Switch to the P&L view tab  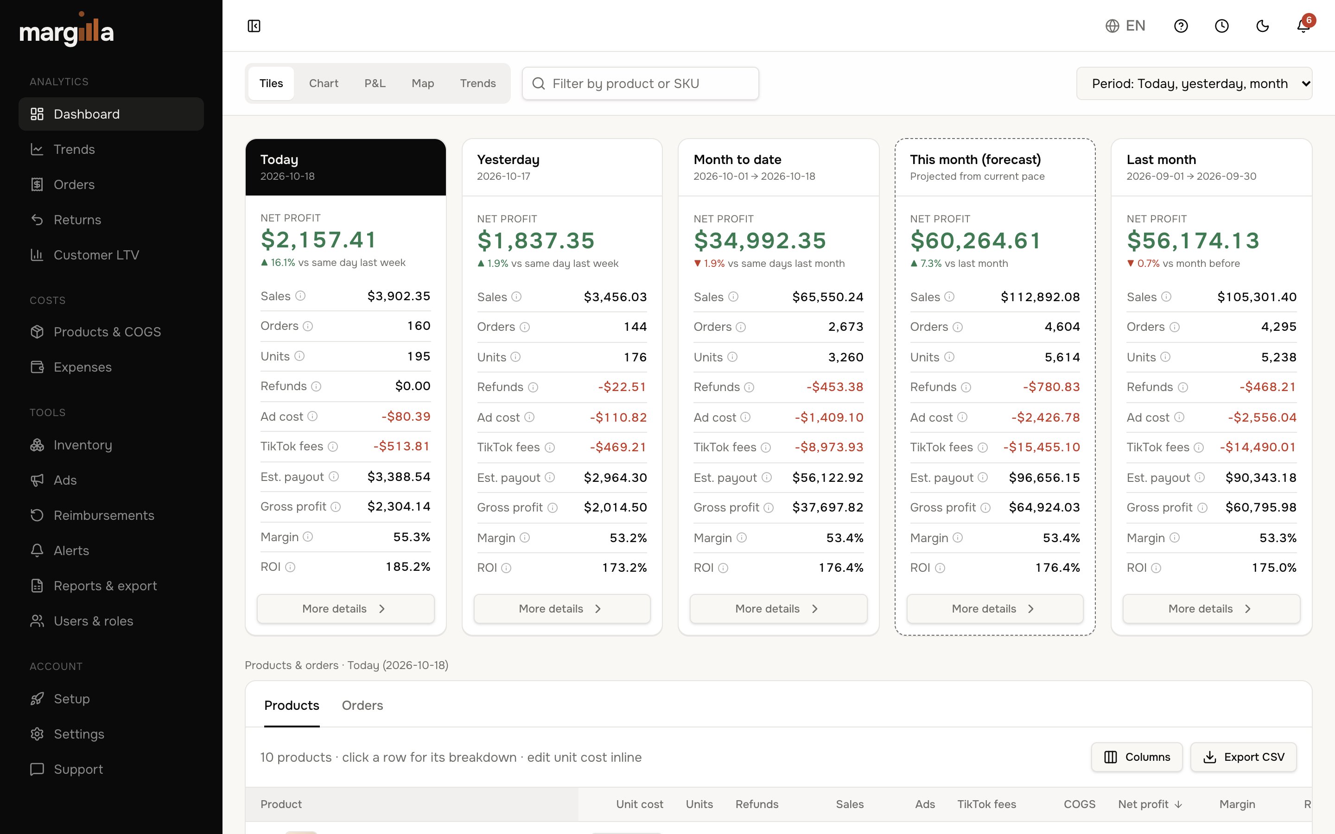click(375, 83)
